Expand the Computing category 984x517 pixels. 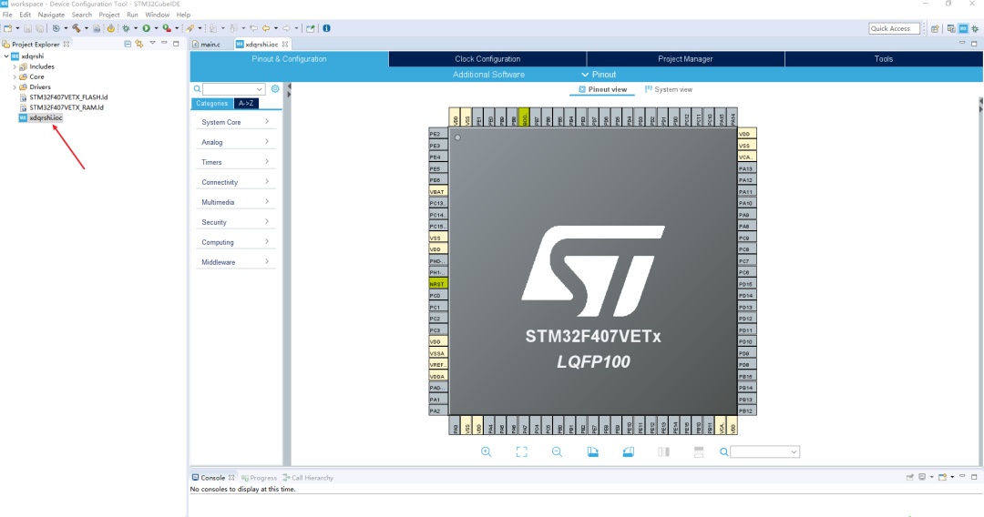[235, 242]
